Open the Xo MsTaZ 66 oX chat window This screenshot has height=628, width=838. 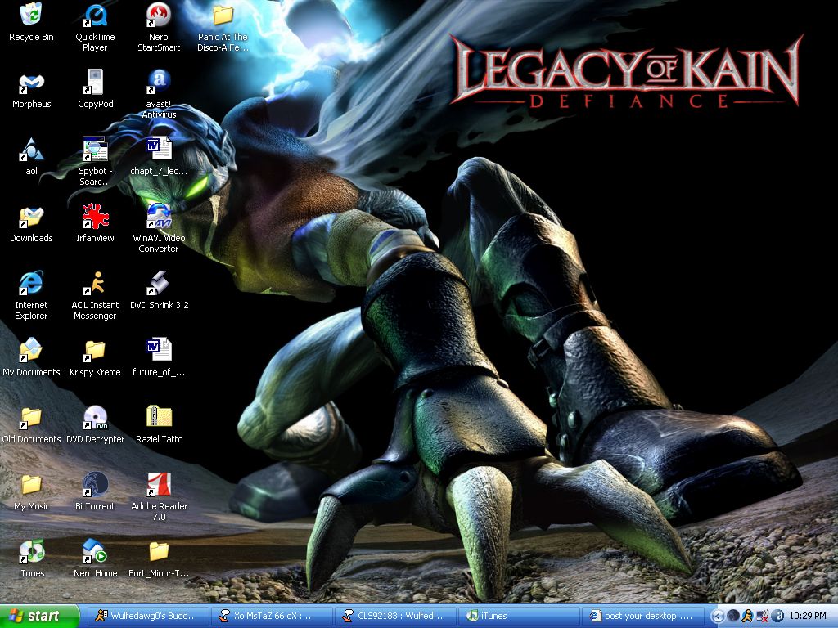click(272, 617)
